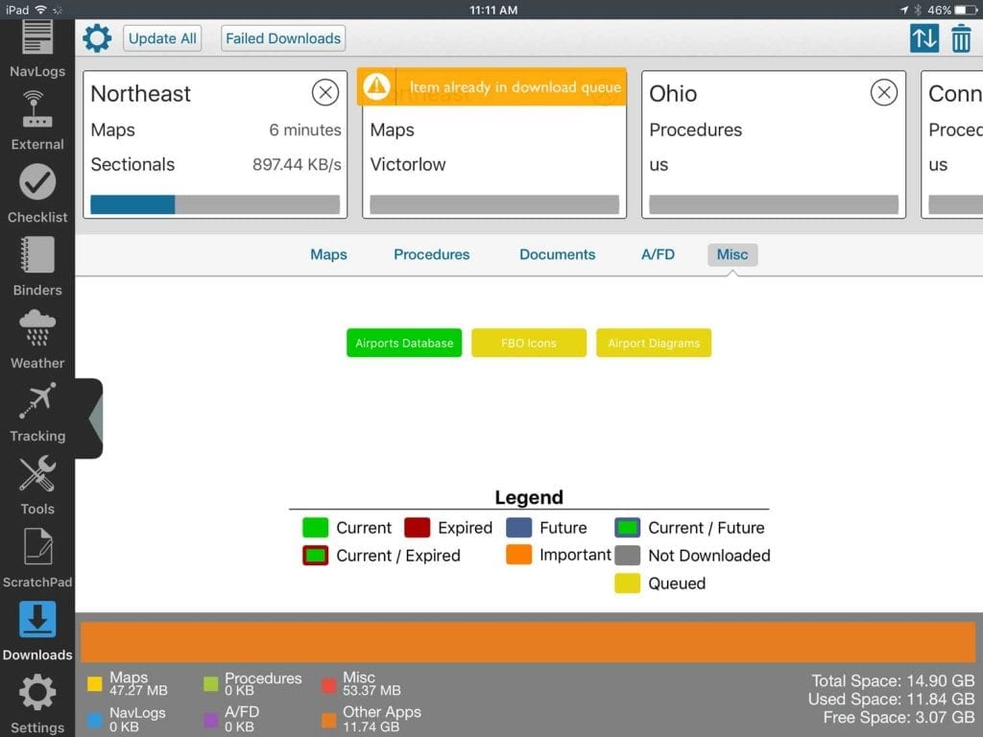Open the ScratchPad section
The image size is (983, 737).
point(37,558)
